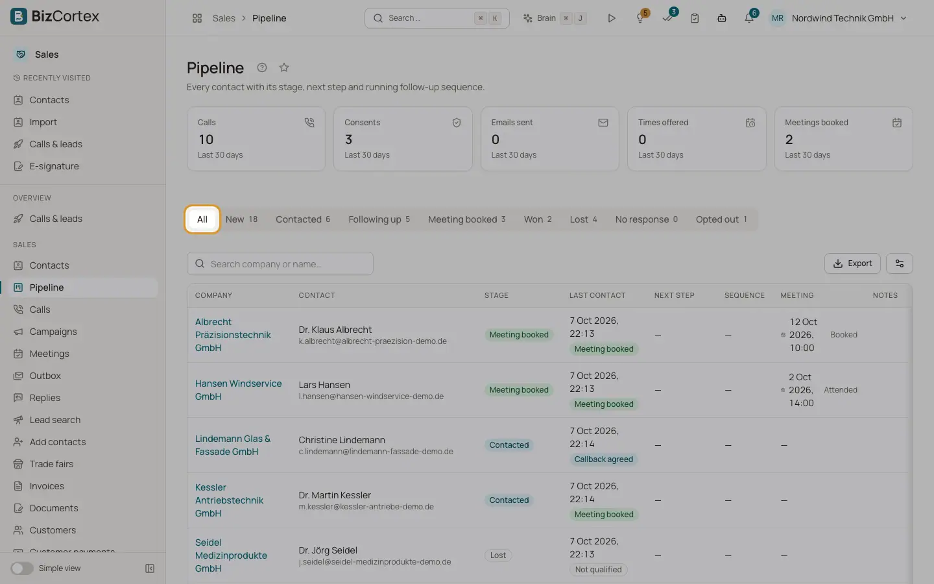Switch to the Won tab
The height and width of the screenshot is (584, 934).
point(538,219)
